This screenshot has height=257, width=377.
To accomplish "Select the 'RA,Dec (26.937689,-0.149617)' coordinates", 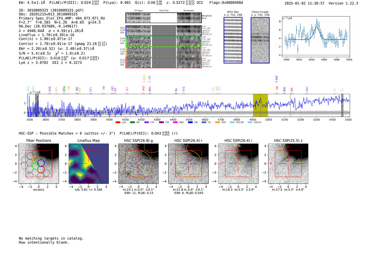I will pyautogui.click(x=48, y=26).
